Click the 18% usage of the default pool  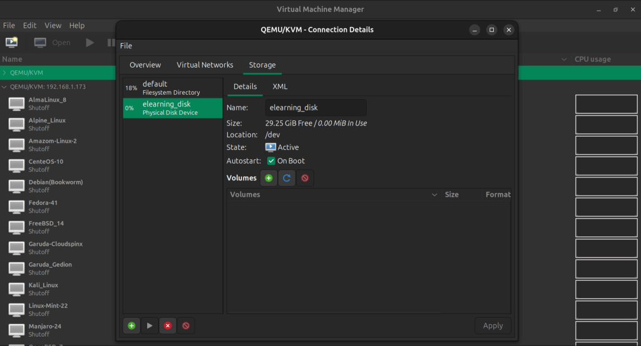coord(131,88)
